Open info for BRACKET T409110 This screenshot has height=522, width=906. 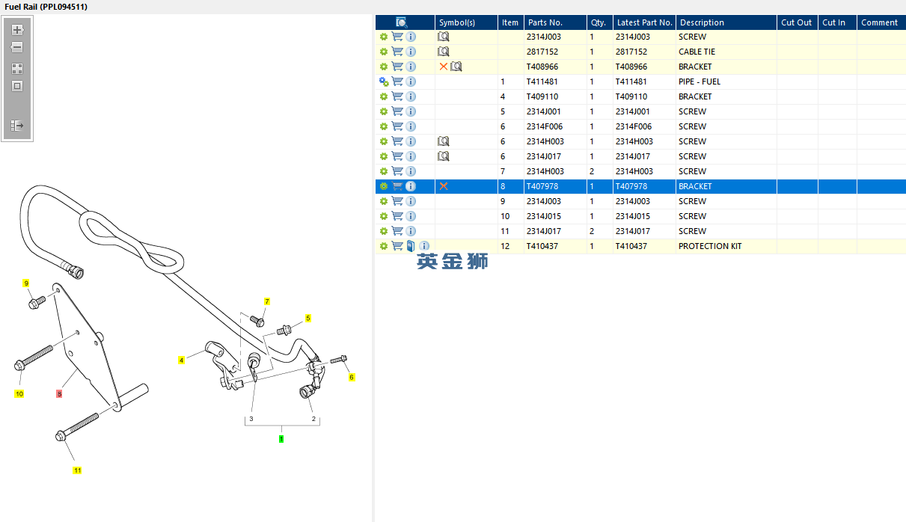pyautogui.click(x=411, y=96)
